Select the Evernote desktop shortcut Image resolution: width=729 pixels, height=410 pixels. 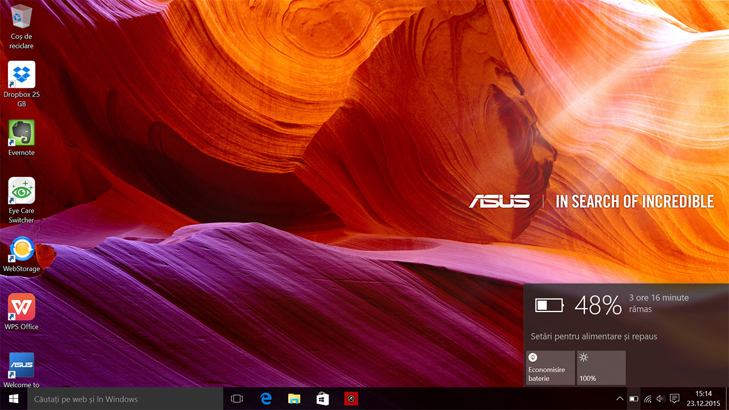[22, 138]
